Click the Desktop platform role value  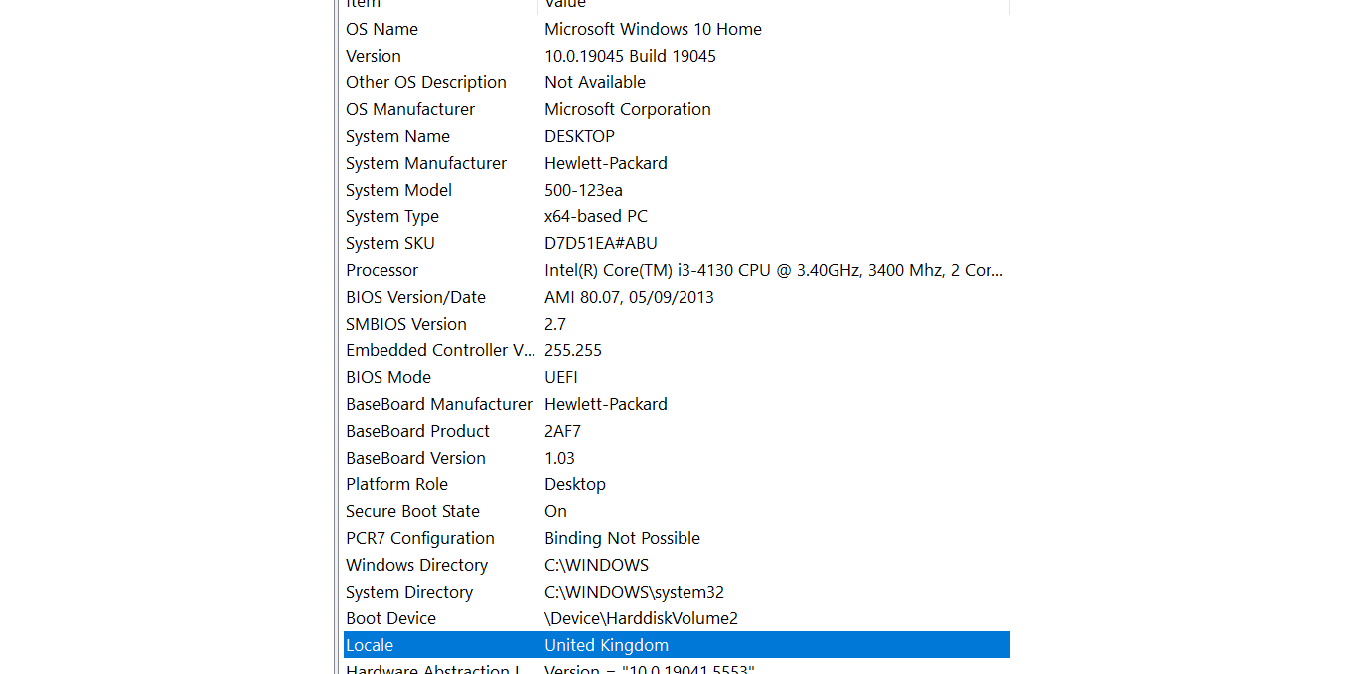[575, 484]
